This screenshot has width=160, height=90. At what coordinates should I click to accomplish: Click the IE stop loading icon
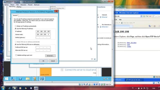[x=150, y=16]
